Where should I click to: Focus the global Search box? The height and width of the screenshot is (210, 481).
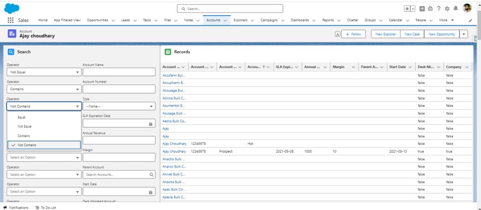230,8
